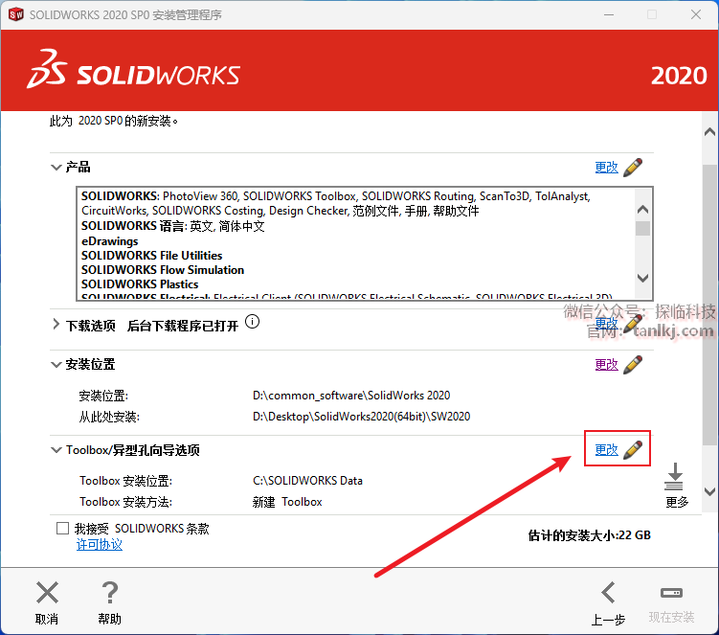
Task: Click 更改 link for Toolbox options
Action: 607,449
